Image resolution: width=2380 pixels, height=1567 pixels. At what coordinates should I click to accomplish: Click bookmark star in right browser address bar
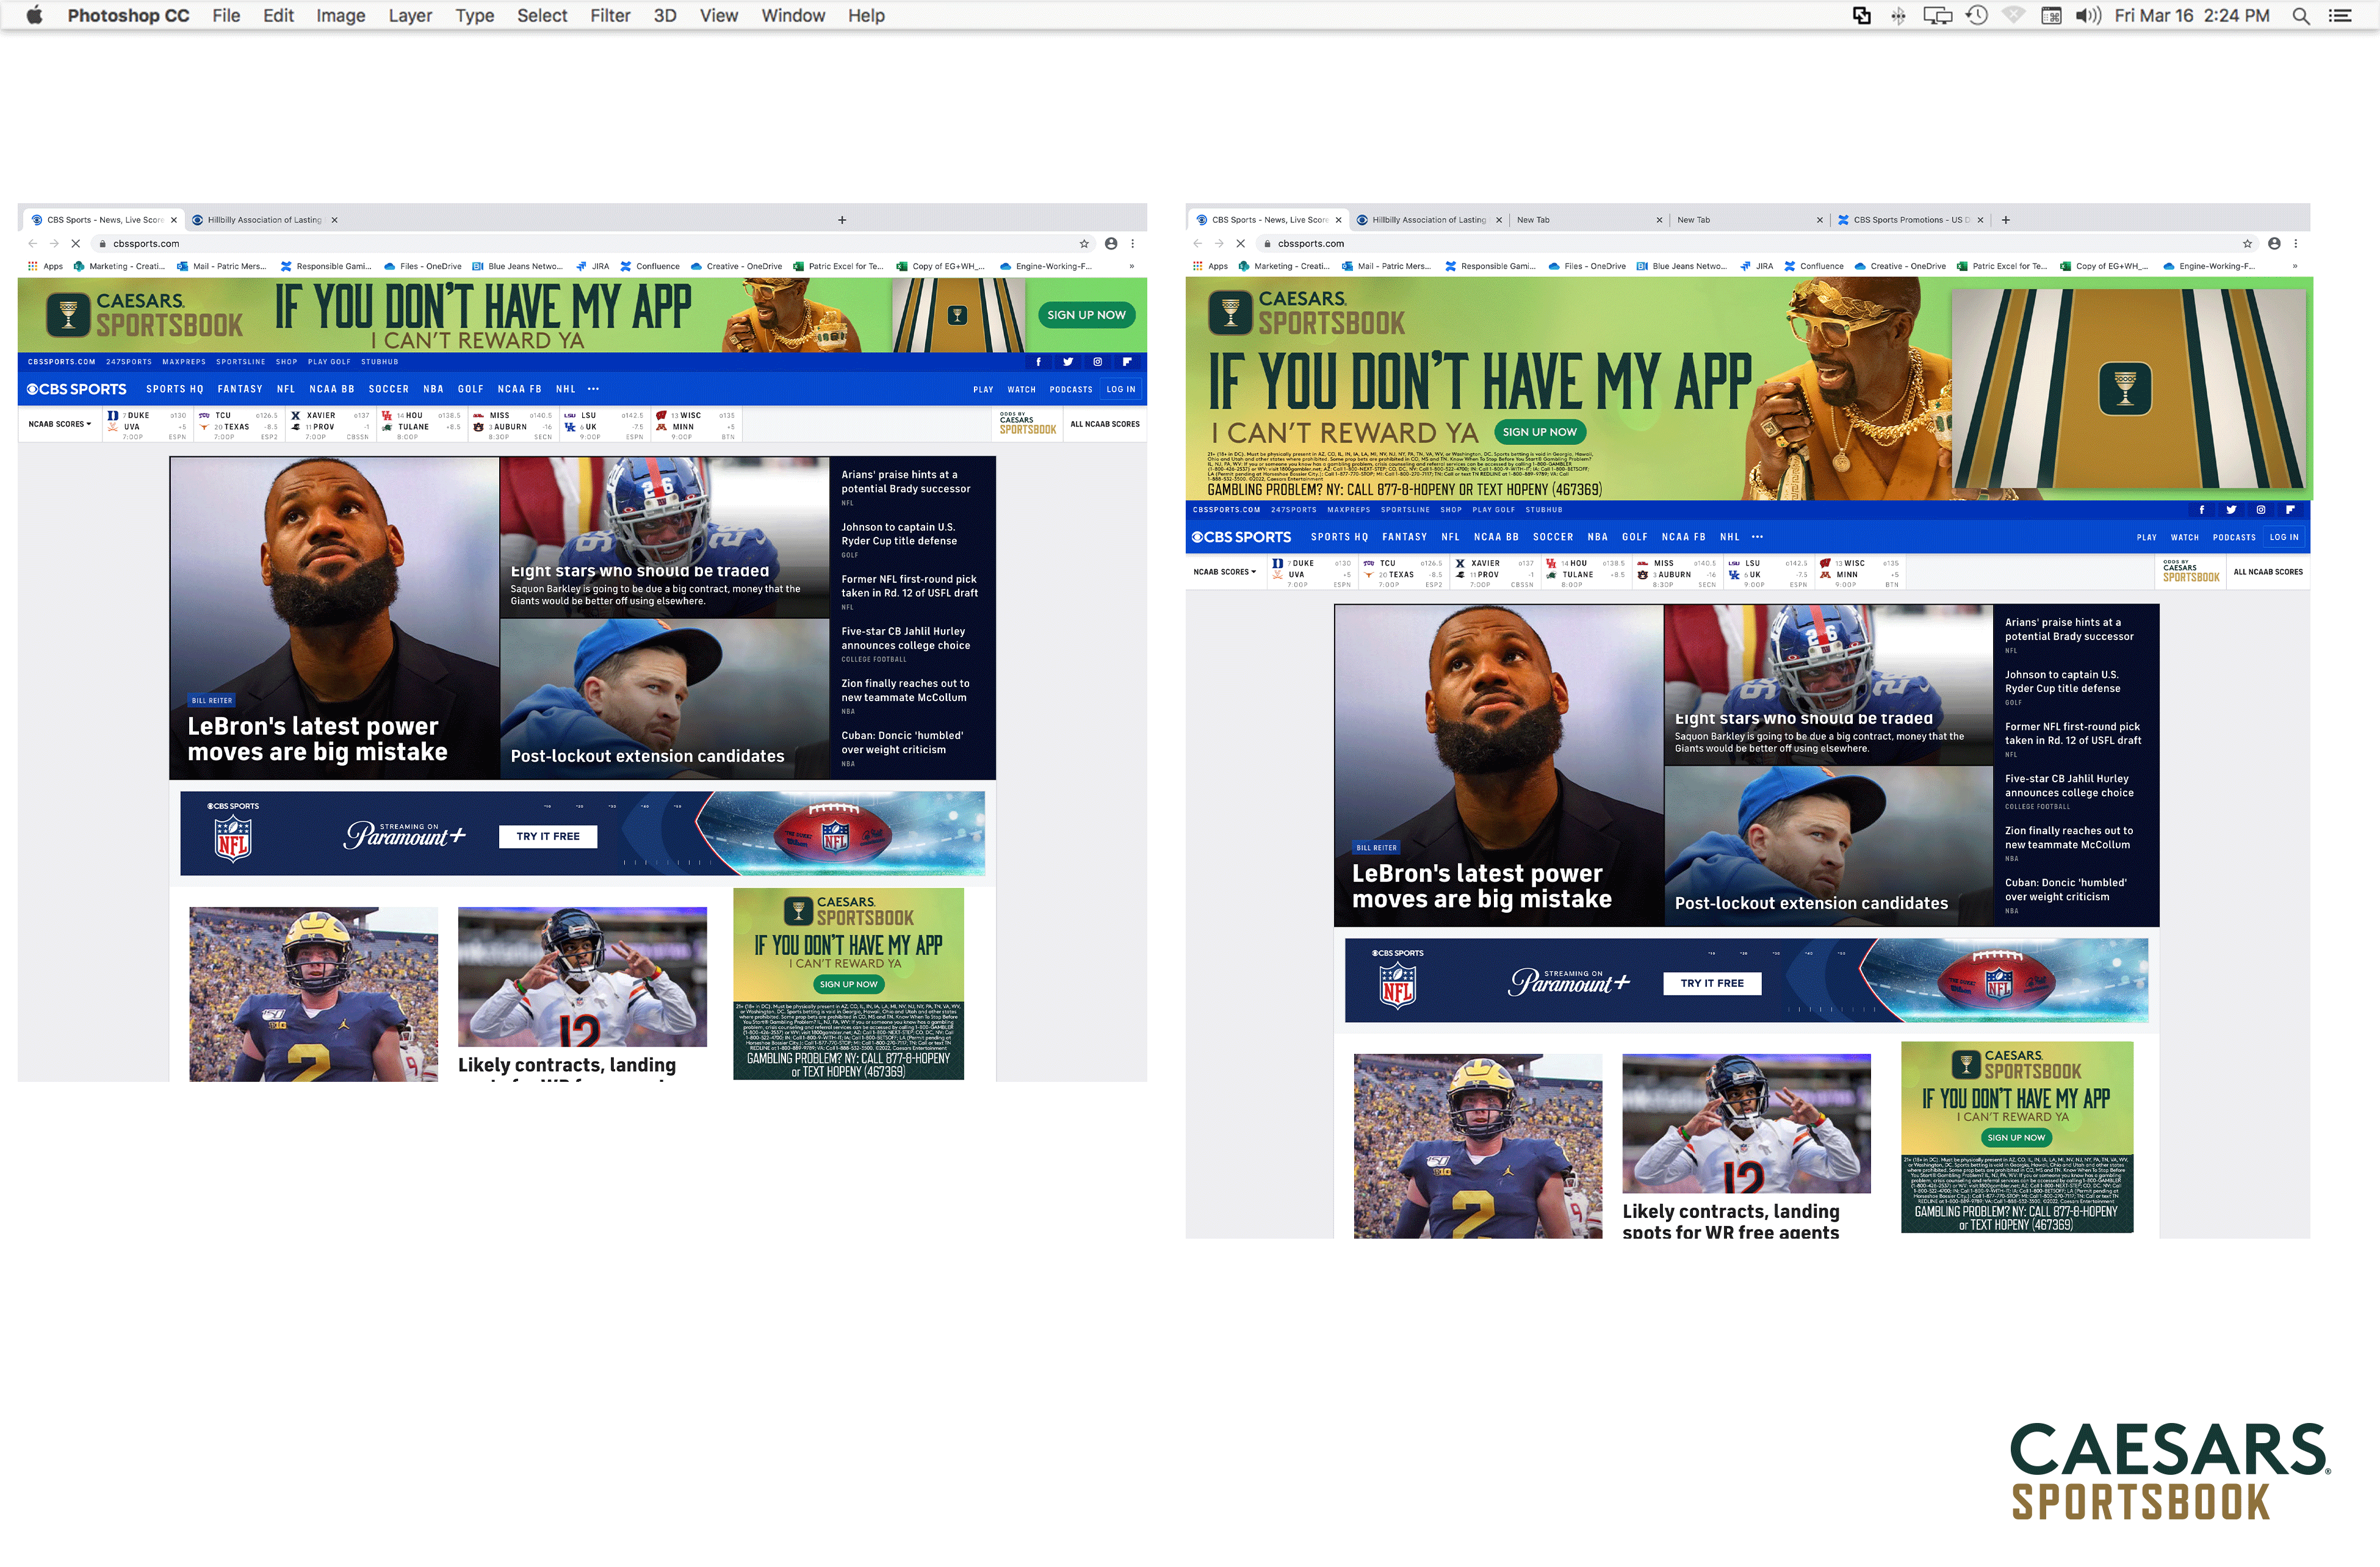point(2247,243)
